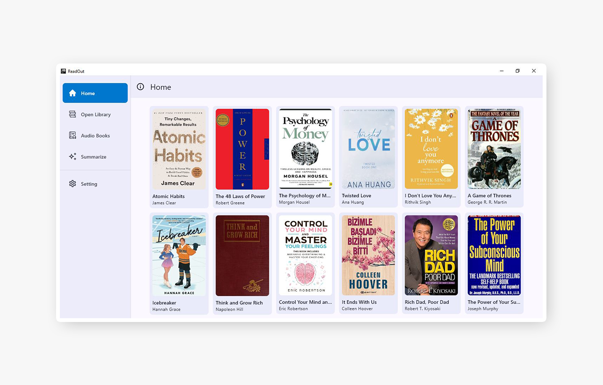This screenshot has width=603, height=385.
Task: Open The 48 Laws of Power cover
Action: (242, 149)
